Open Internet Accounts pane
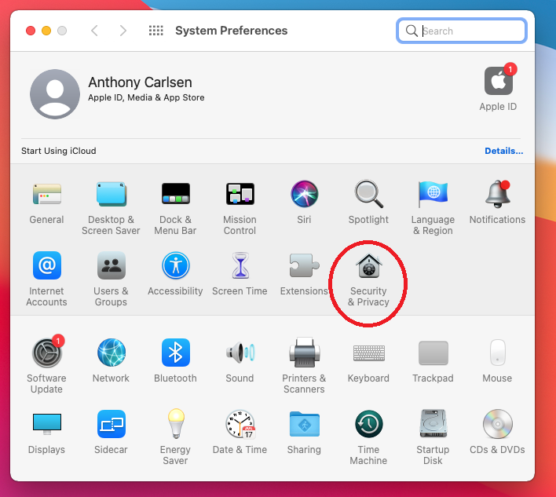The image size is (556, 497). [47, 265]
